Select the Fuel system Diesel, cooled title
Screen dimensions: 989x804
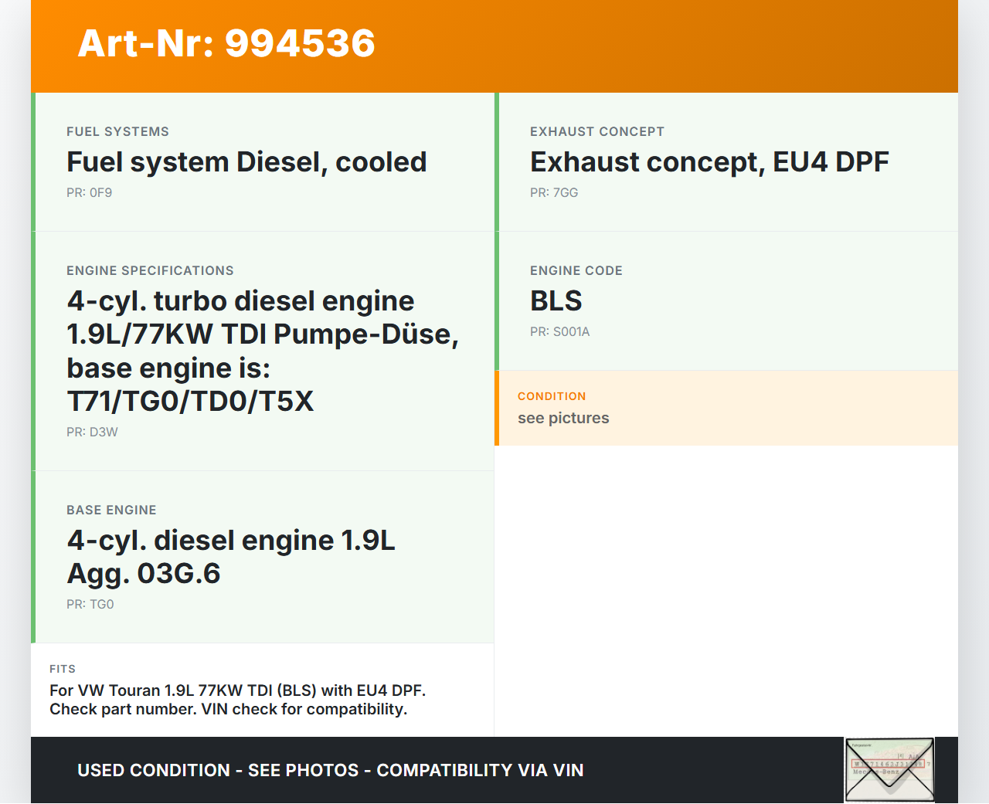(x=246, y=162)
